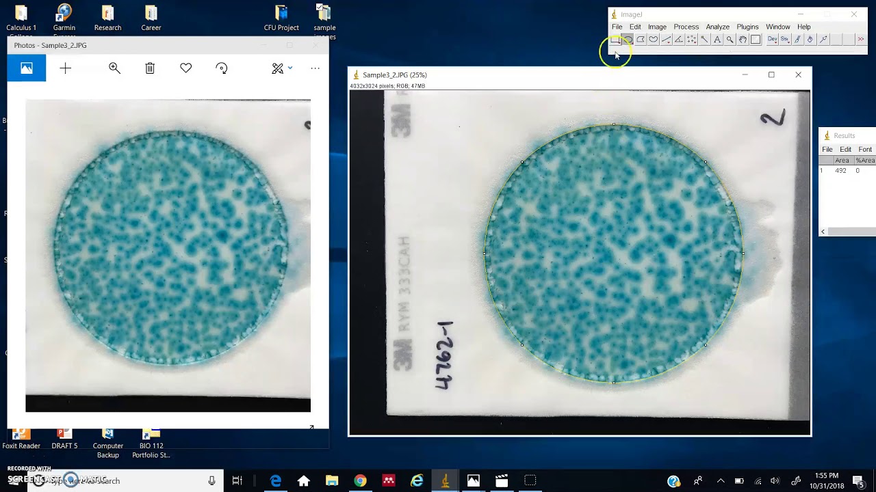876x492 pixels.
Task: Rotate the photo in Photos app
Action: (x=221, y=68)
